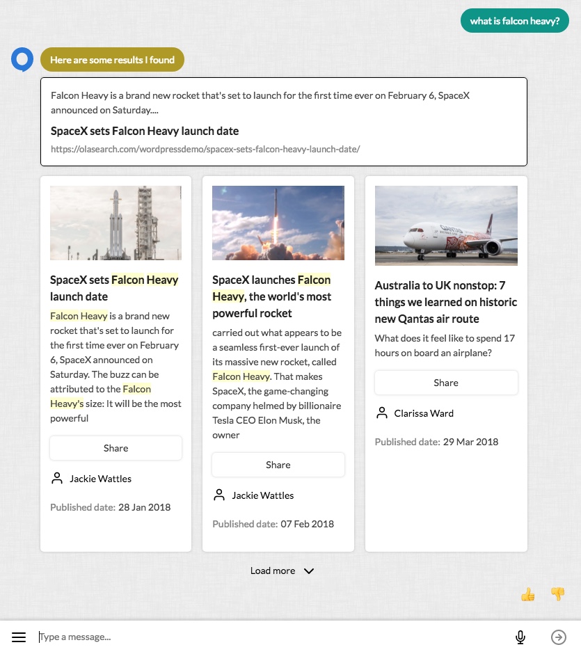
Task: Click snippet 'What does it feel like to spend 17 hours'
Action: click(x=445, y=345)
